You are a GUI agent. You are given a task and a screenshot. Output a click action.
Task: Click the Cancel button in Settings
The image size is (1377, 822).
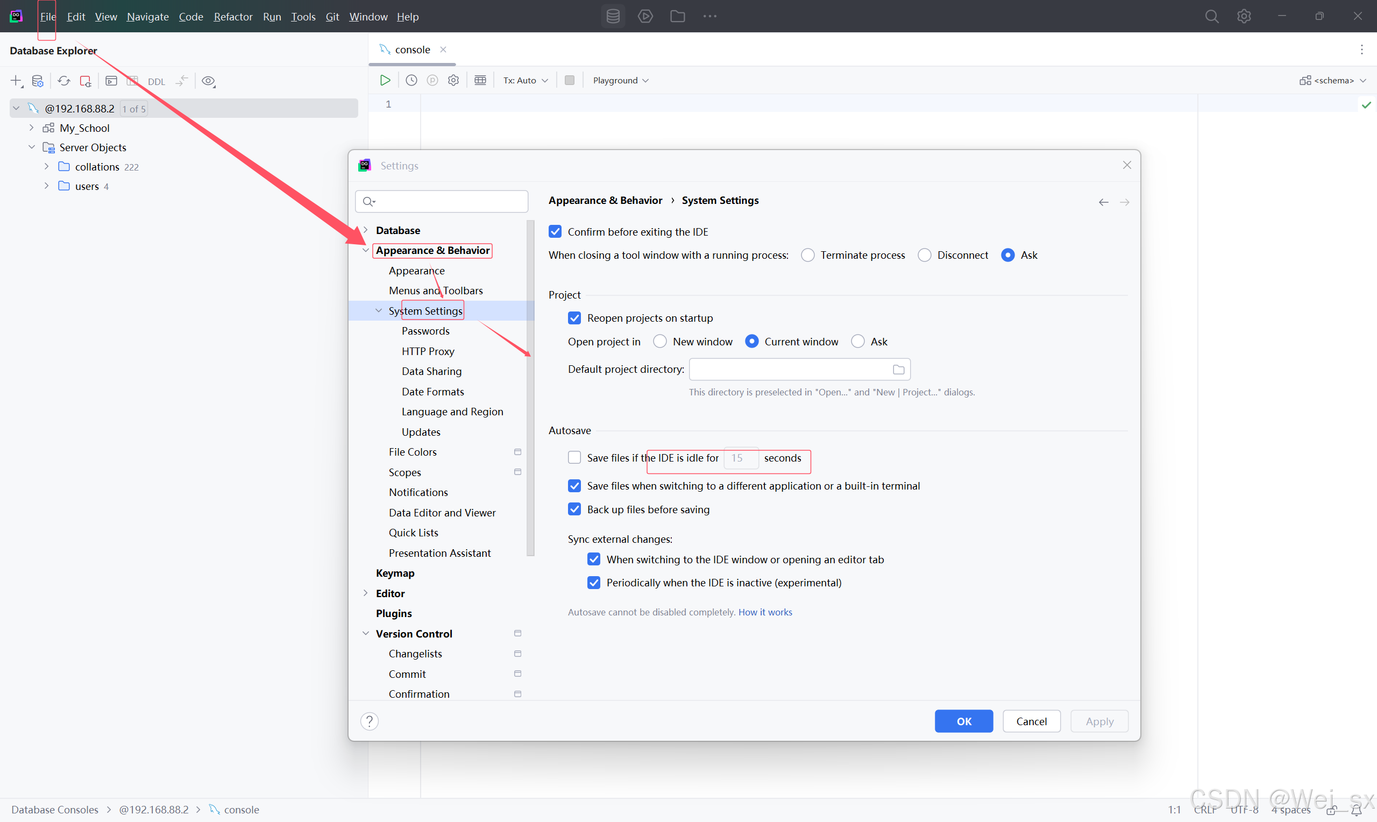click(x=1031, y=721)
